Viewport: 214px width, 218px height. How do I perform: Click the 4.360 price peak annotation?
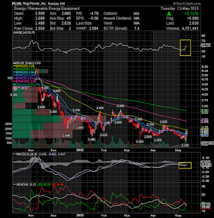pos(45,88)
